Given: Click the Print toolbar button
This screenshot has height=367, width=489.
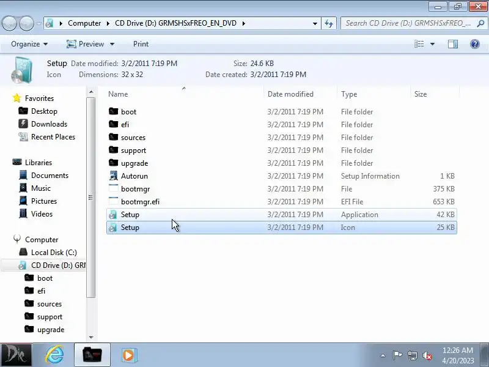Looking at the screenshot, I should pos(141,44).
